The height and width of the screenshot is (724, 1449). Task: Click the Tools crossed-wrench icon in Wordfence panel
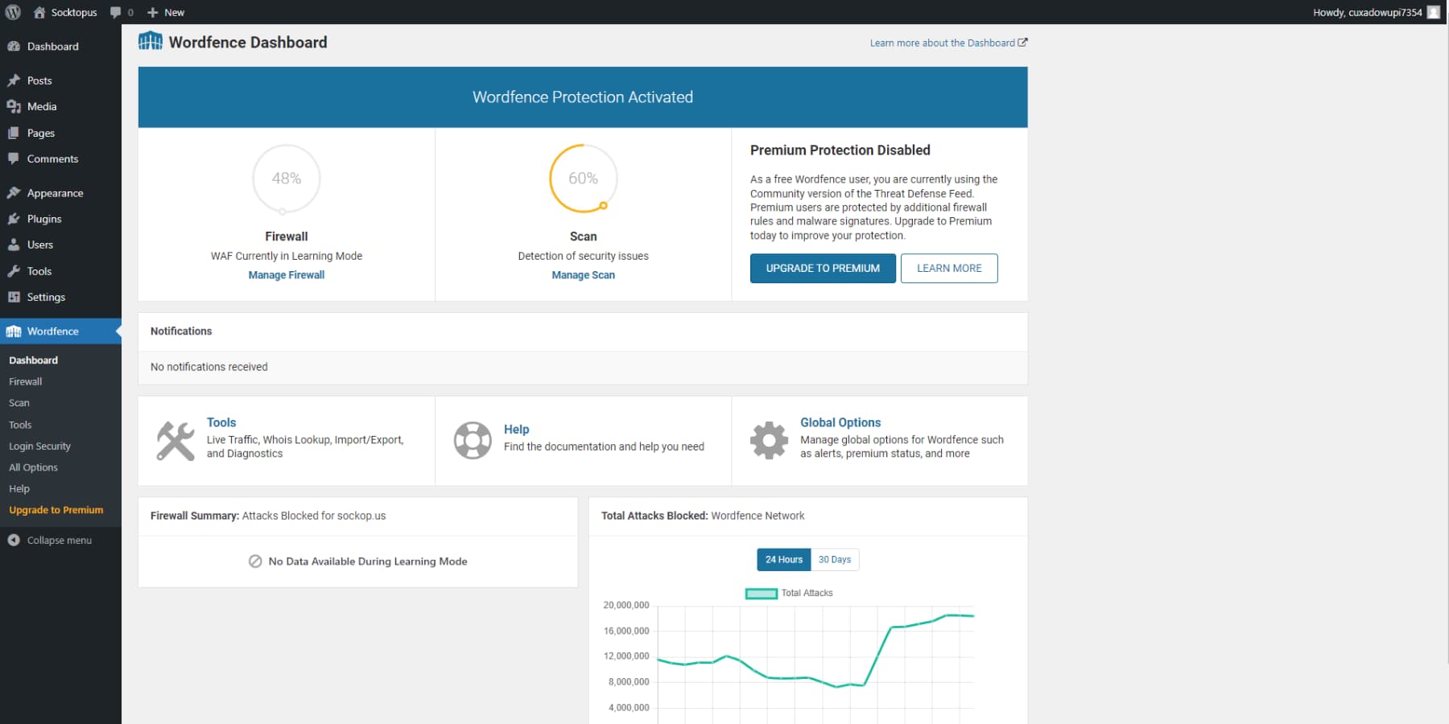[173, 439]
